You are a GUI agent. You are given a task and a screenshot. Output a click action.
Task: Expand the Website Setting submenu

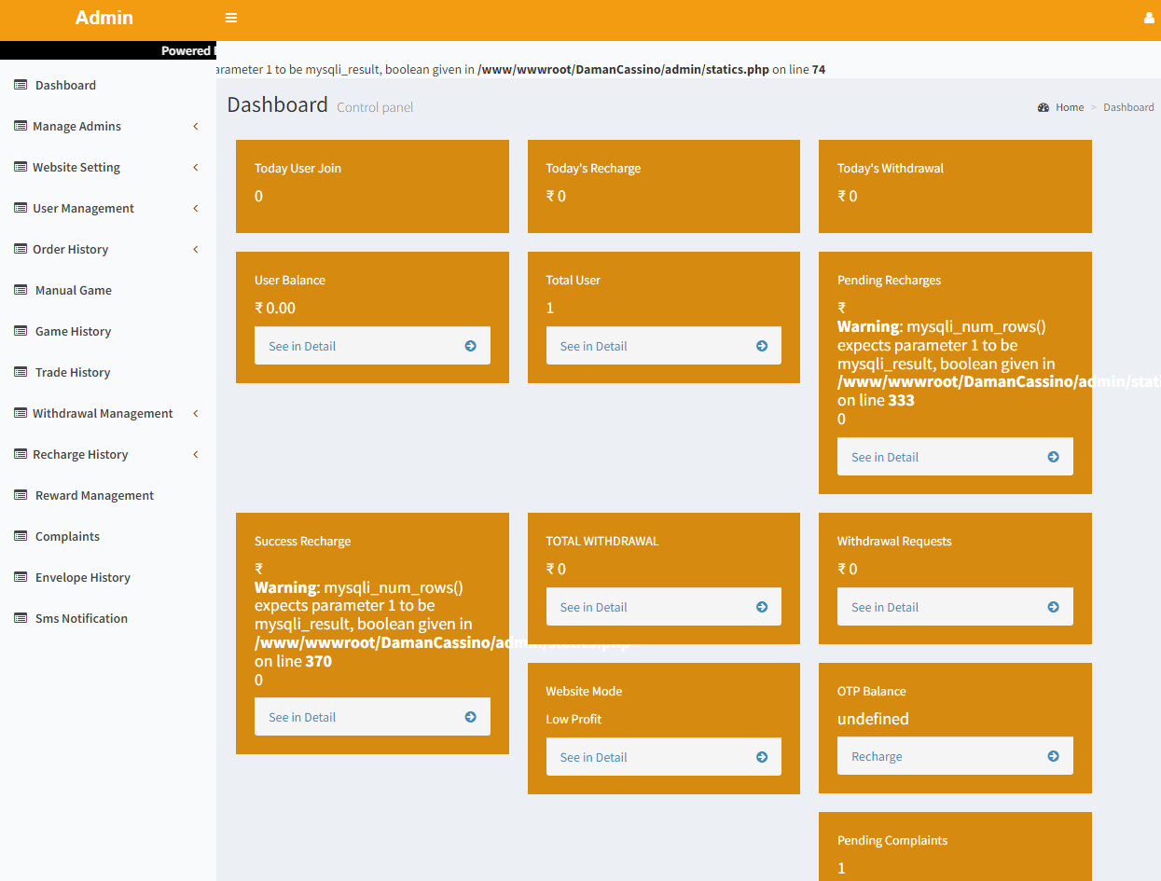tap(196, 167)
